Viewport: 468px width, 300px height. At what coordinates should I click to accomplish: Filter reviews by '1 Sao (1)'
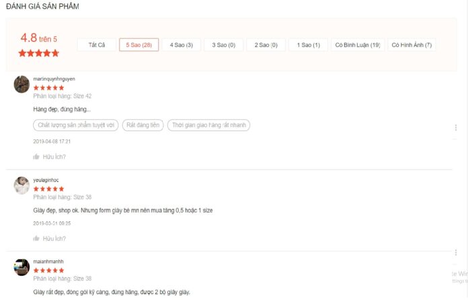coord(308,45)
